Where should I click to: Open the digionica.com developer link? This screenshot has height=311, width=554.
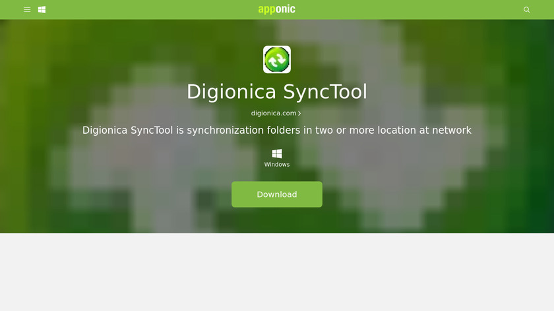pos(276,113)
